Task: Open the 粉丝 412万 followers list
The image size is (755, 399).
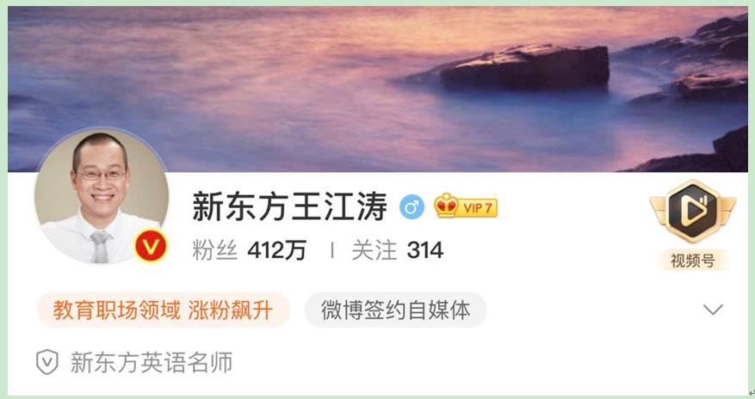Action: (249, 250)
